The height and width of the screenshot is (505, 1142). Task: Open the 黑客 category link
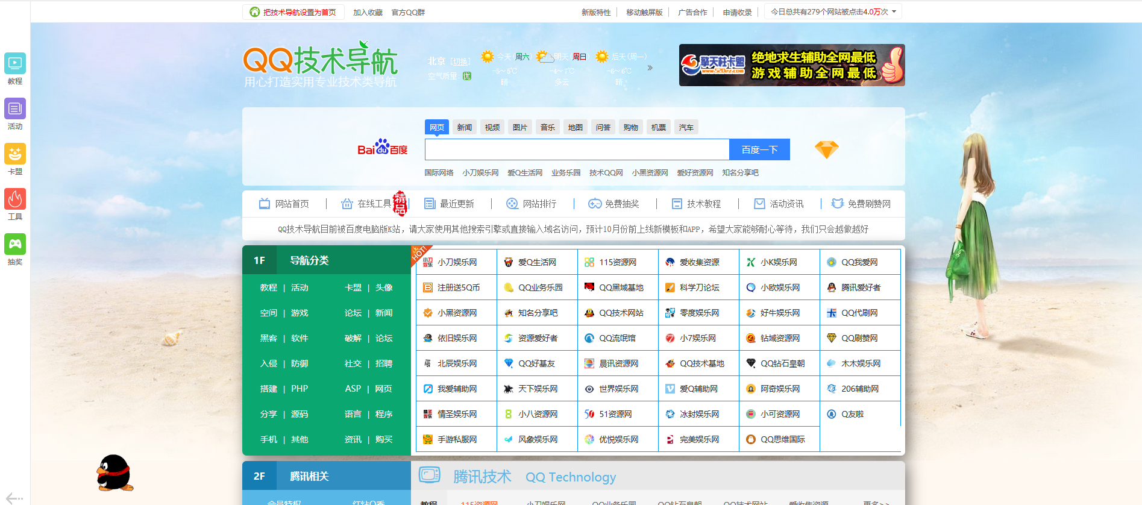click(269, 338)
